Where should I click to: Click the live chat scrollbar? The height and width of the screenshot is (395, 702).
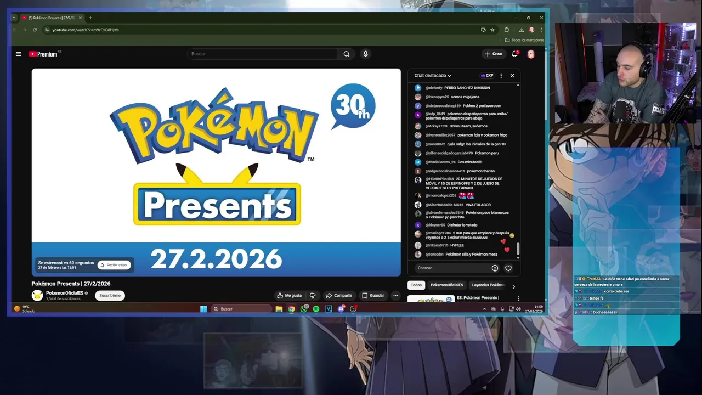pyautogui.click(x=518, y=250)
